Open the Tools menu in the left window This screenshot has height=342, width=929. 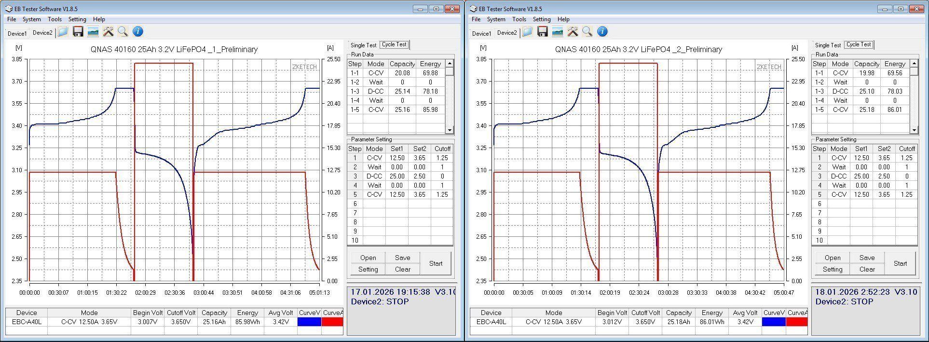(x=55, y=19)
